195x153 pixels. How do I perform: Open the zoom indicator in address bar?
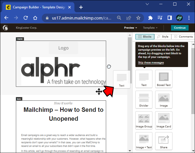point(119,18)
